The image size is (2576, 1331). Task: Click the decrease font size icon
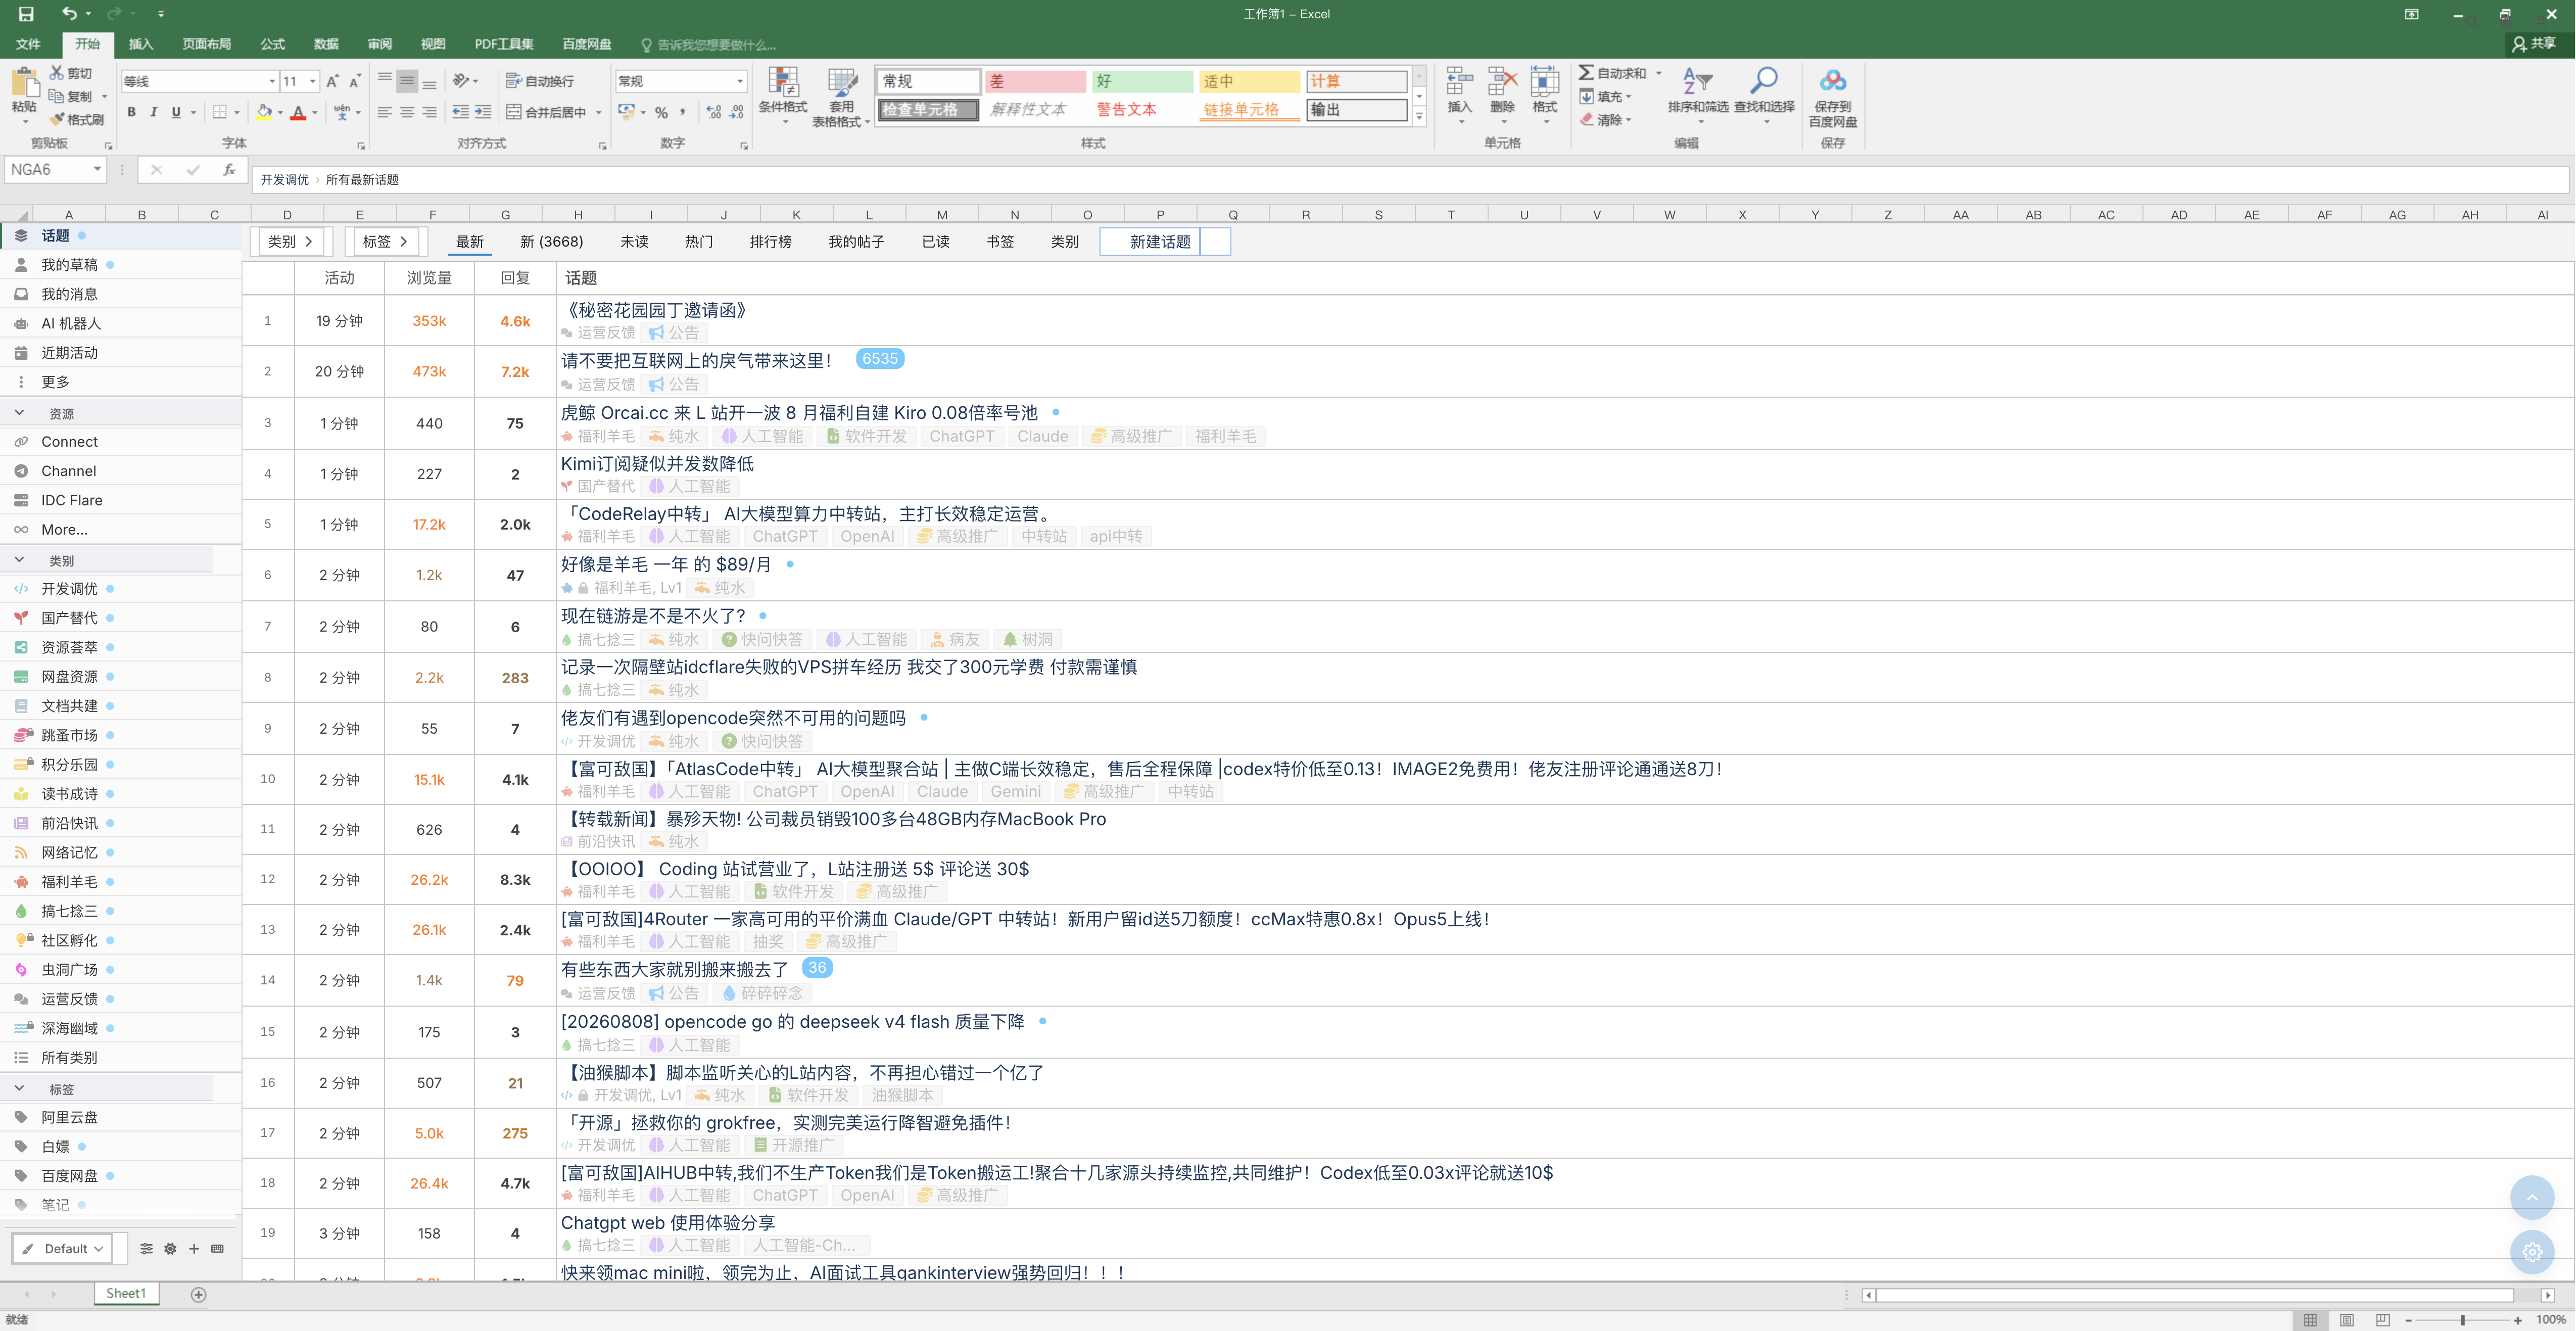[355, 81]
